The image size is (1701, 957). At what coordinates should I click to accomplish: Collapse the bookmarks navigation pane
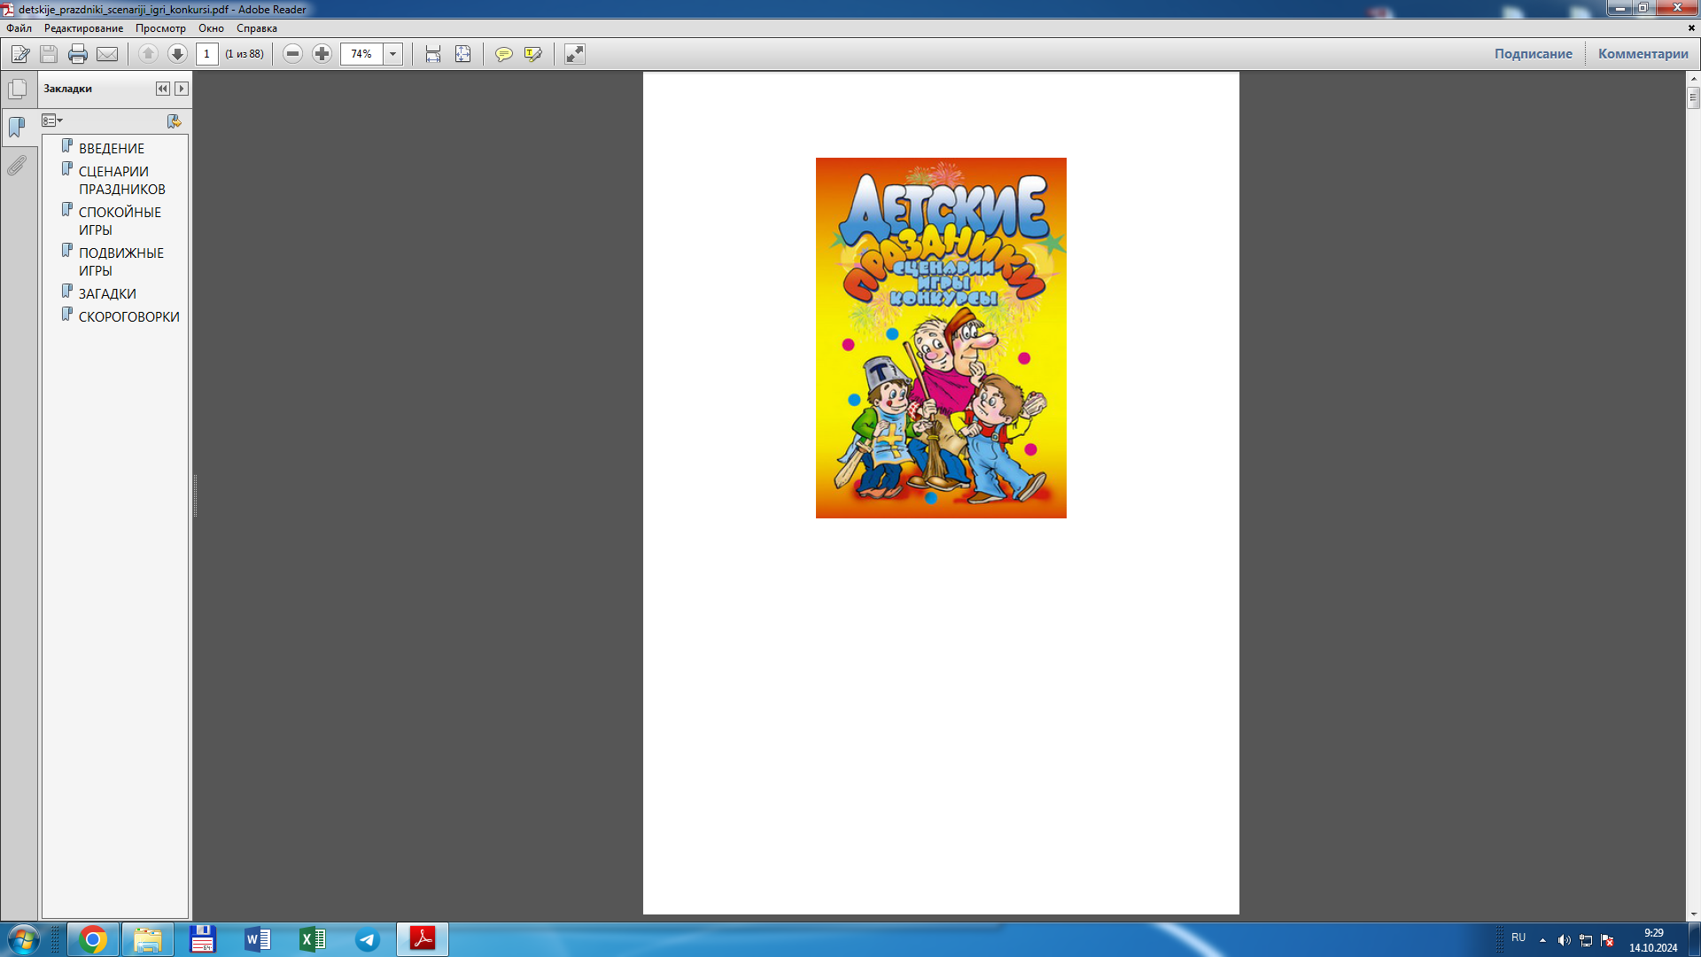(162, 89)
